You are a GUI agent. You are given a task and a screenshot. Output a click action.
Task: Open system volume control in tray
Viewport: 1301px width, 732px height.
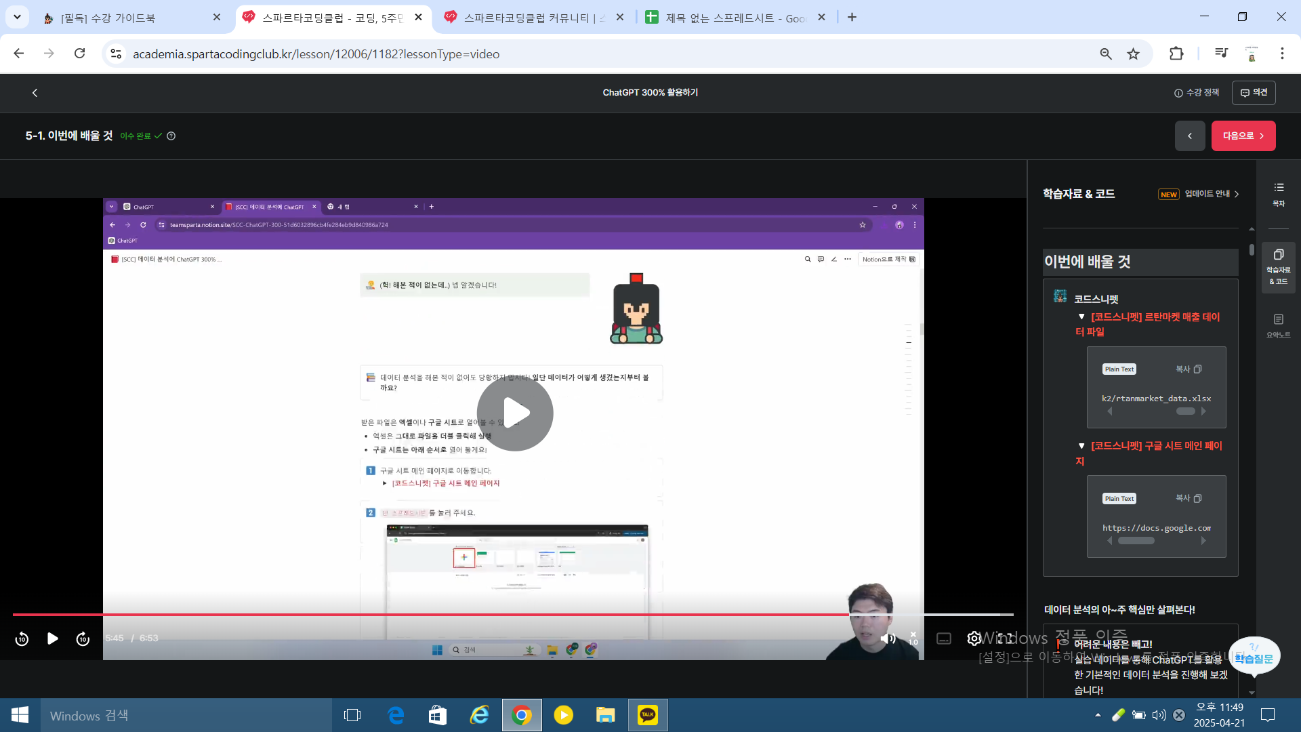[1159, 715]
